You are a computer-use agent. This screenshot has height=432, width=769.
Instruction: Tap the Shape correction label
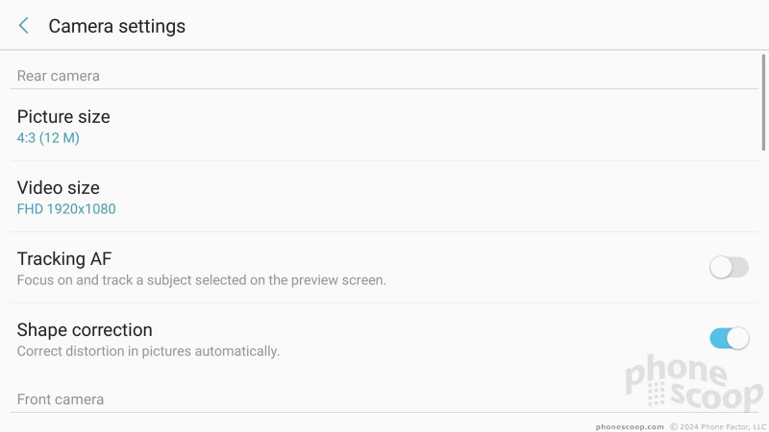(x=85, y=329)
